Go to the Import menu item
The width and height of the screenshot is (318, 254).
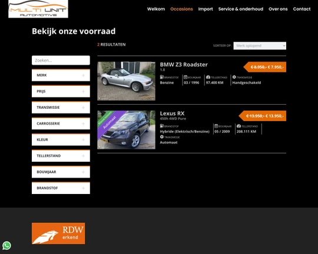[x=206, y=9]
